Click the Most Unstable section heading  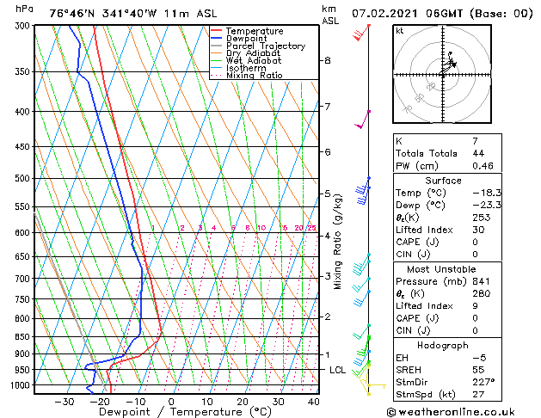(443, 268)
